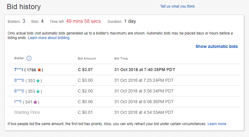The width and height of the screenshot is (249, 137).
Task: Click the start time '4:54:33AM PDT'
Action: [159, 112]
